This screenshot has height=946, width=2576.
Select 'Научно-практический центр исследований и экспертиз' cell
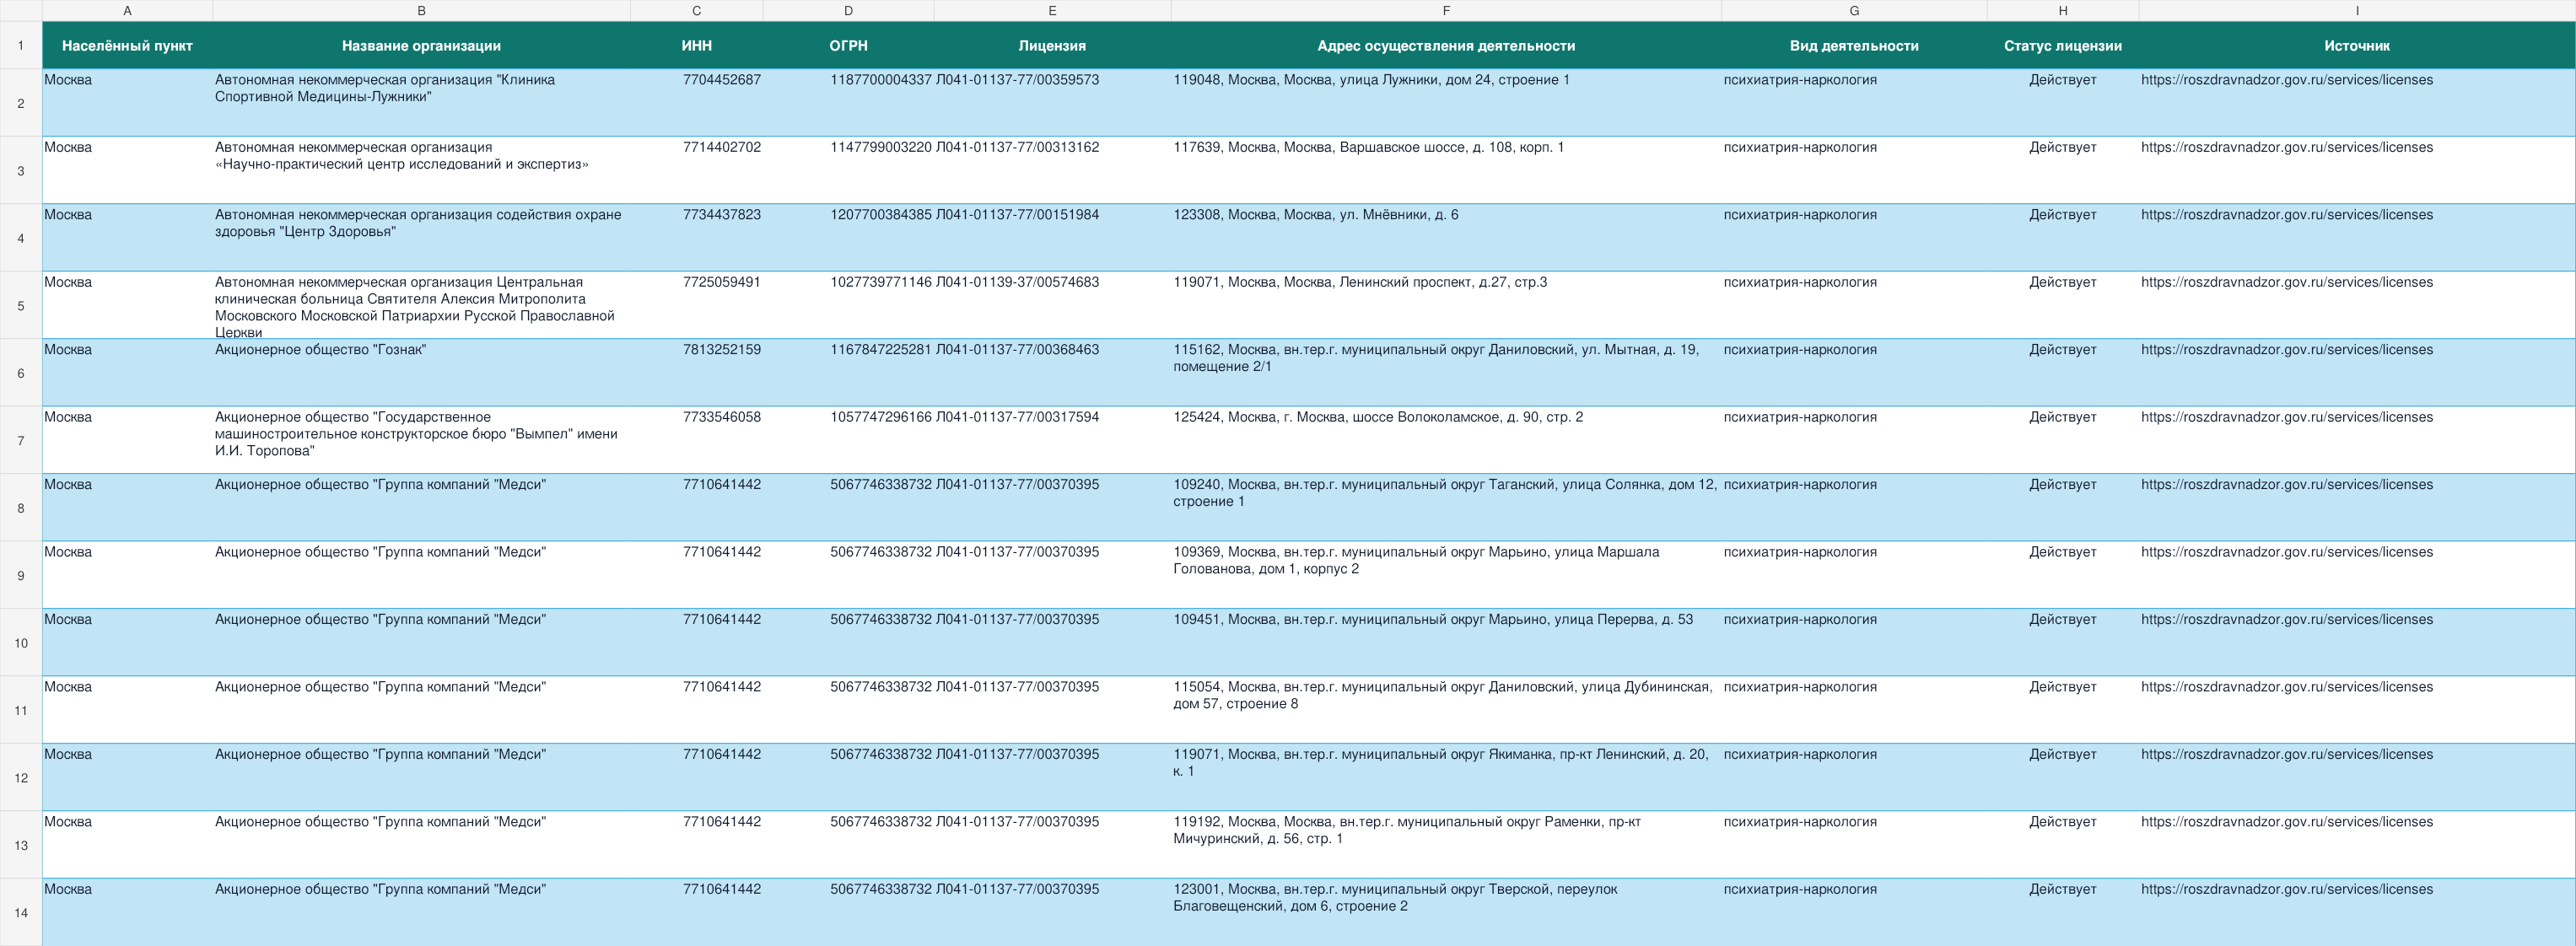[421, 170]
